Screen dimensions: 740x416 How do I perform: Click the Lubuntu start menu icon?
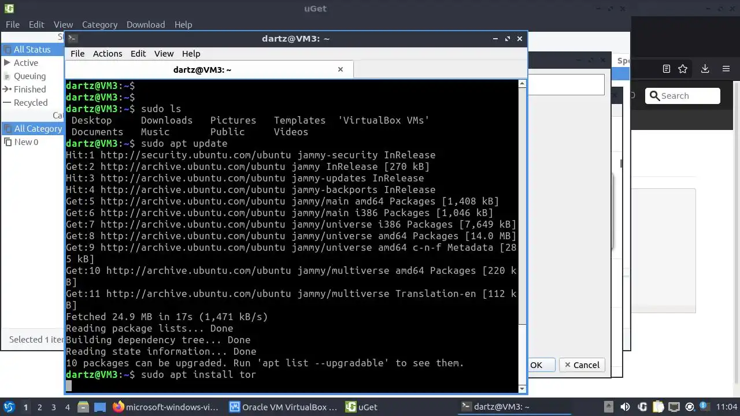coord(9,407)
